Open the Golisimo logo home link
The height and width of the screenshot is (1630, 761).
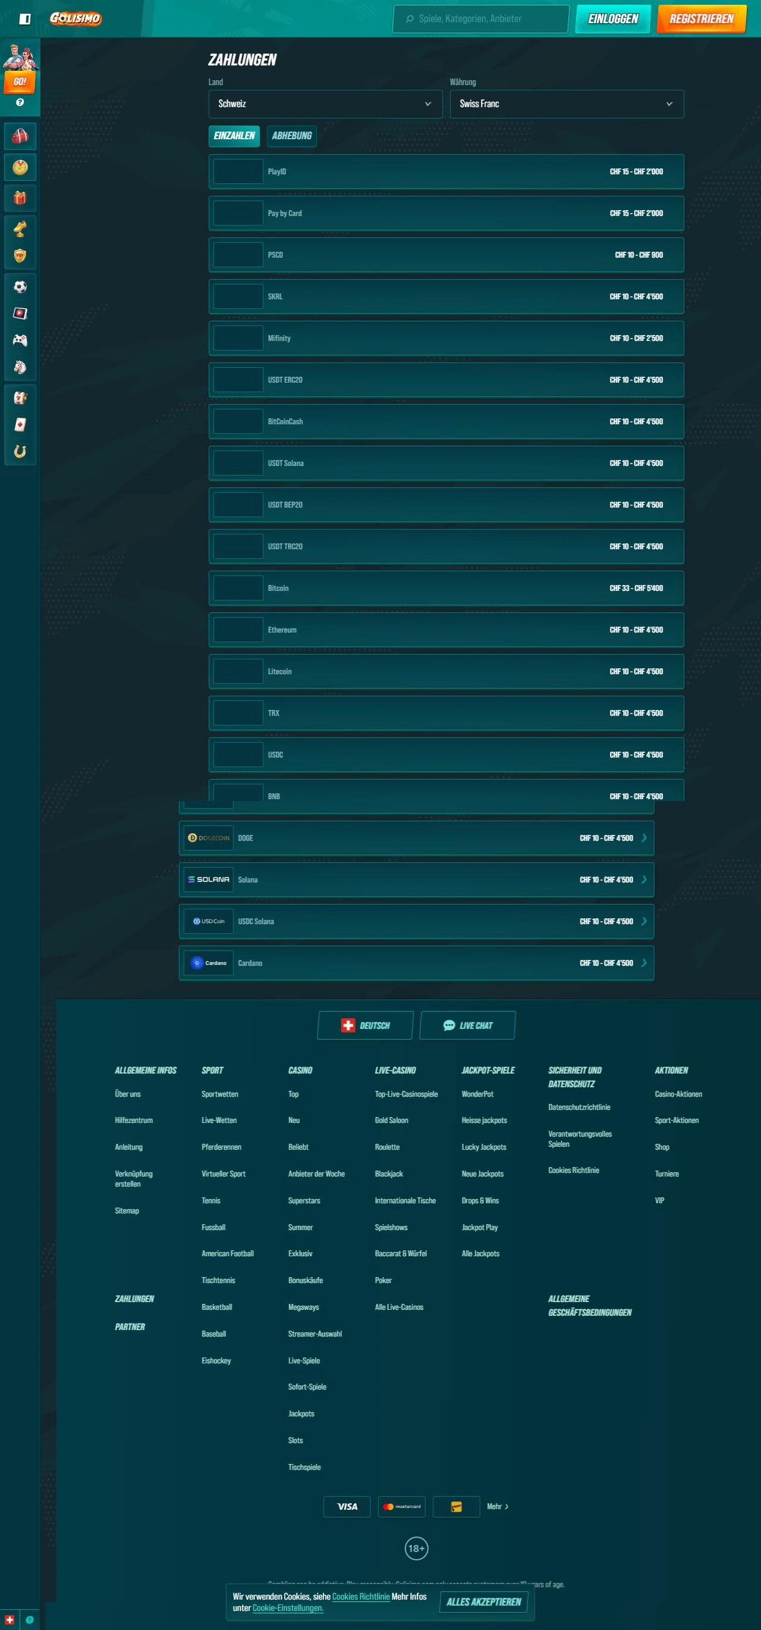[76, 18]
